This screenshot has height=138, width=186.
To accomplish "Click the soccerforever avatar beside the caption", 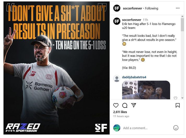I will point(117,21).
